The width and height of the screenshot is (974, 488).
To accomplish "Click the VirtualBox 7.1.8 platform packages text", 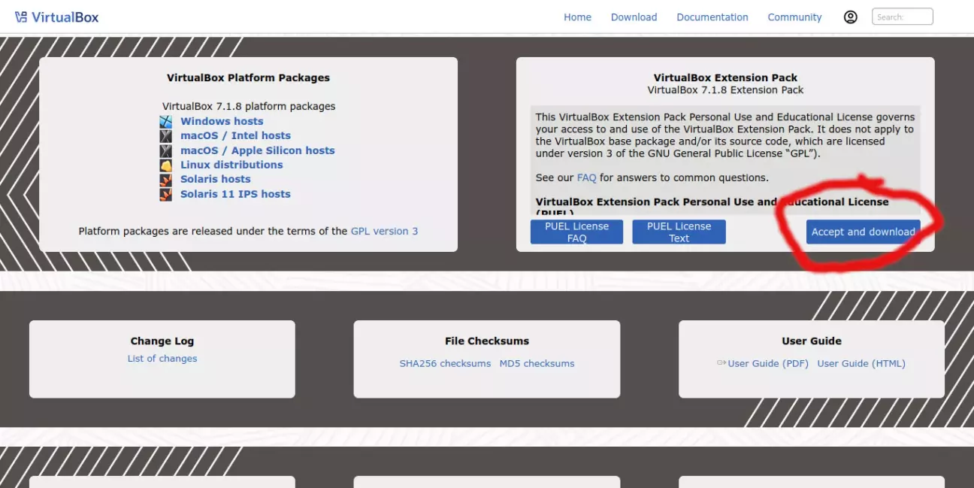I will click(249, 106).
